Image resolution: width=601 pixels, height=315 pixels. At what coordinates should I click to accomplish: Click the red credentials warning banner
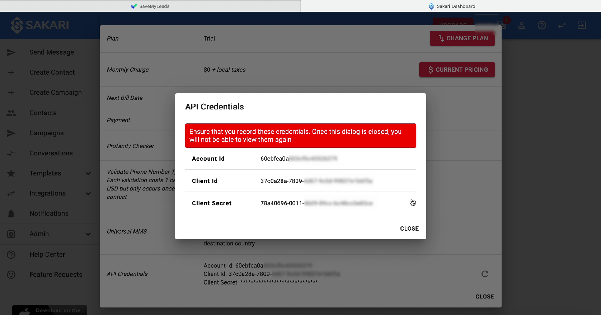[301, 136]
